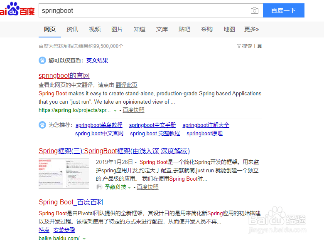Screen dimensions: 324x241
Task: Open 百度快照 for 予象科技 result
Action: coord(148,187)
